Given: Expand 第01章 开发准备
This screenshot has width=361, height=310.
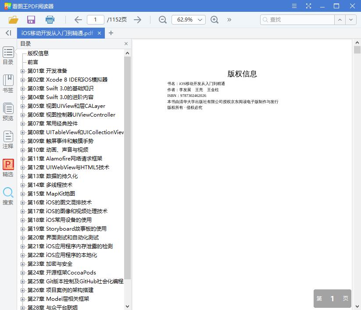Looking at the screenshot, I should pyautogui.click(x=22, y=71).
